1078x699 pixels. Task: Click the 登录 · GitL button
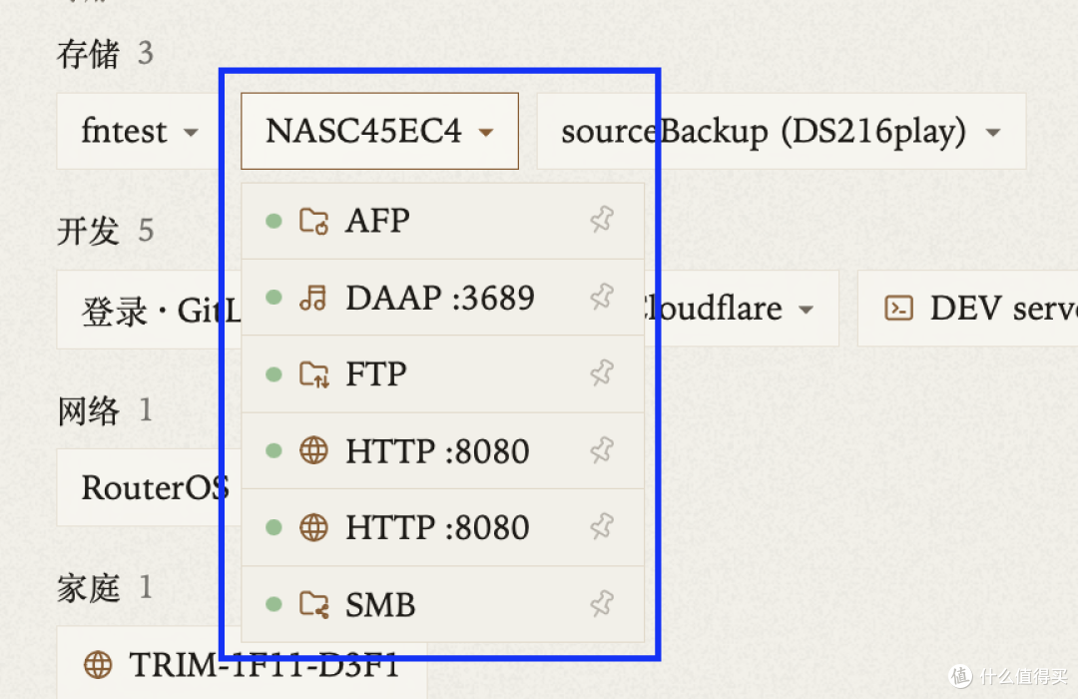coord(149,310)
